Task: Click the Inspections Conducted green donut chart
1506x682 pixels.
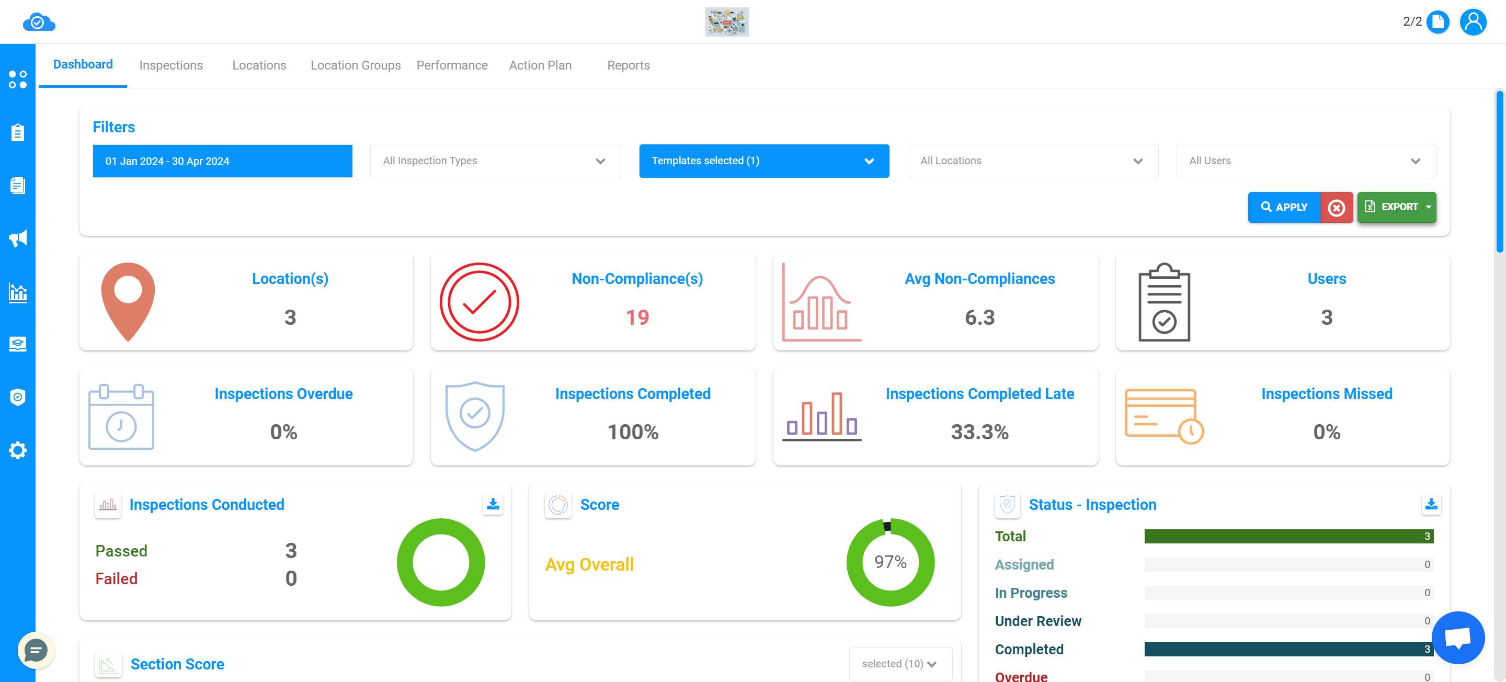Action: point(441,562)
